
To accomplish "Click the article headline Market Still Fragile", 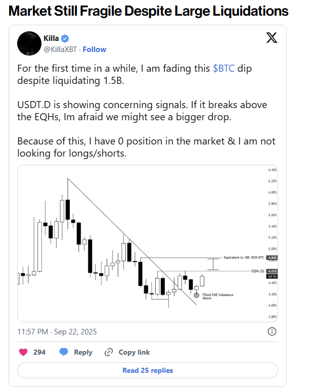I will (148, 11).
